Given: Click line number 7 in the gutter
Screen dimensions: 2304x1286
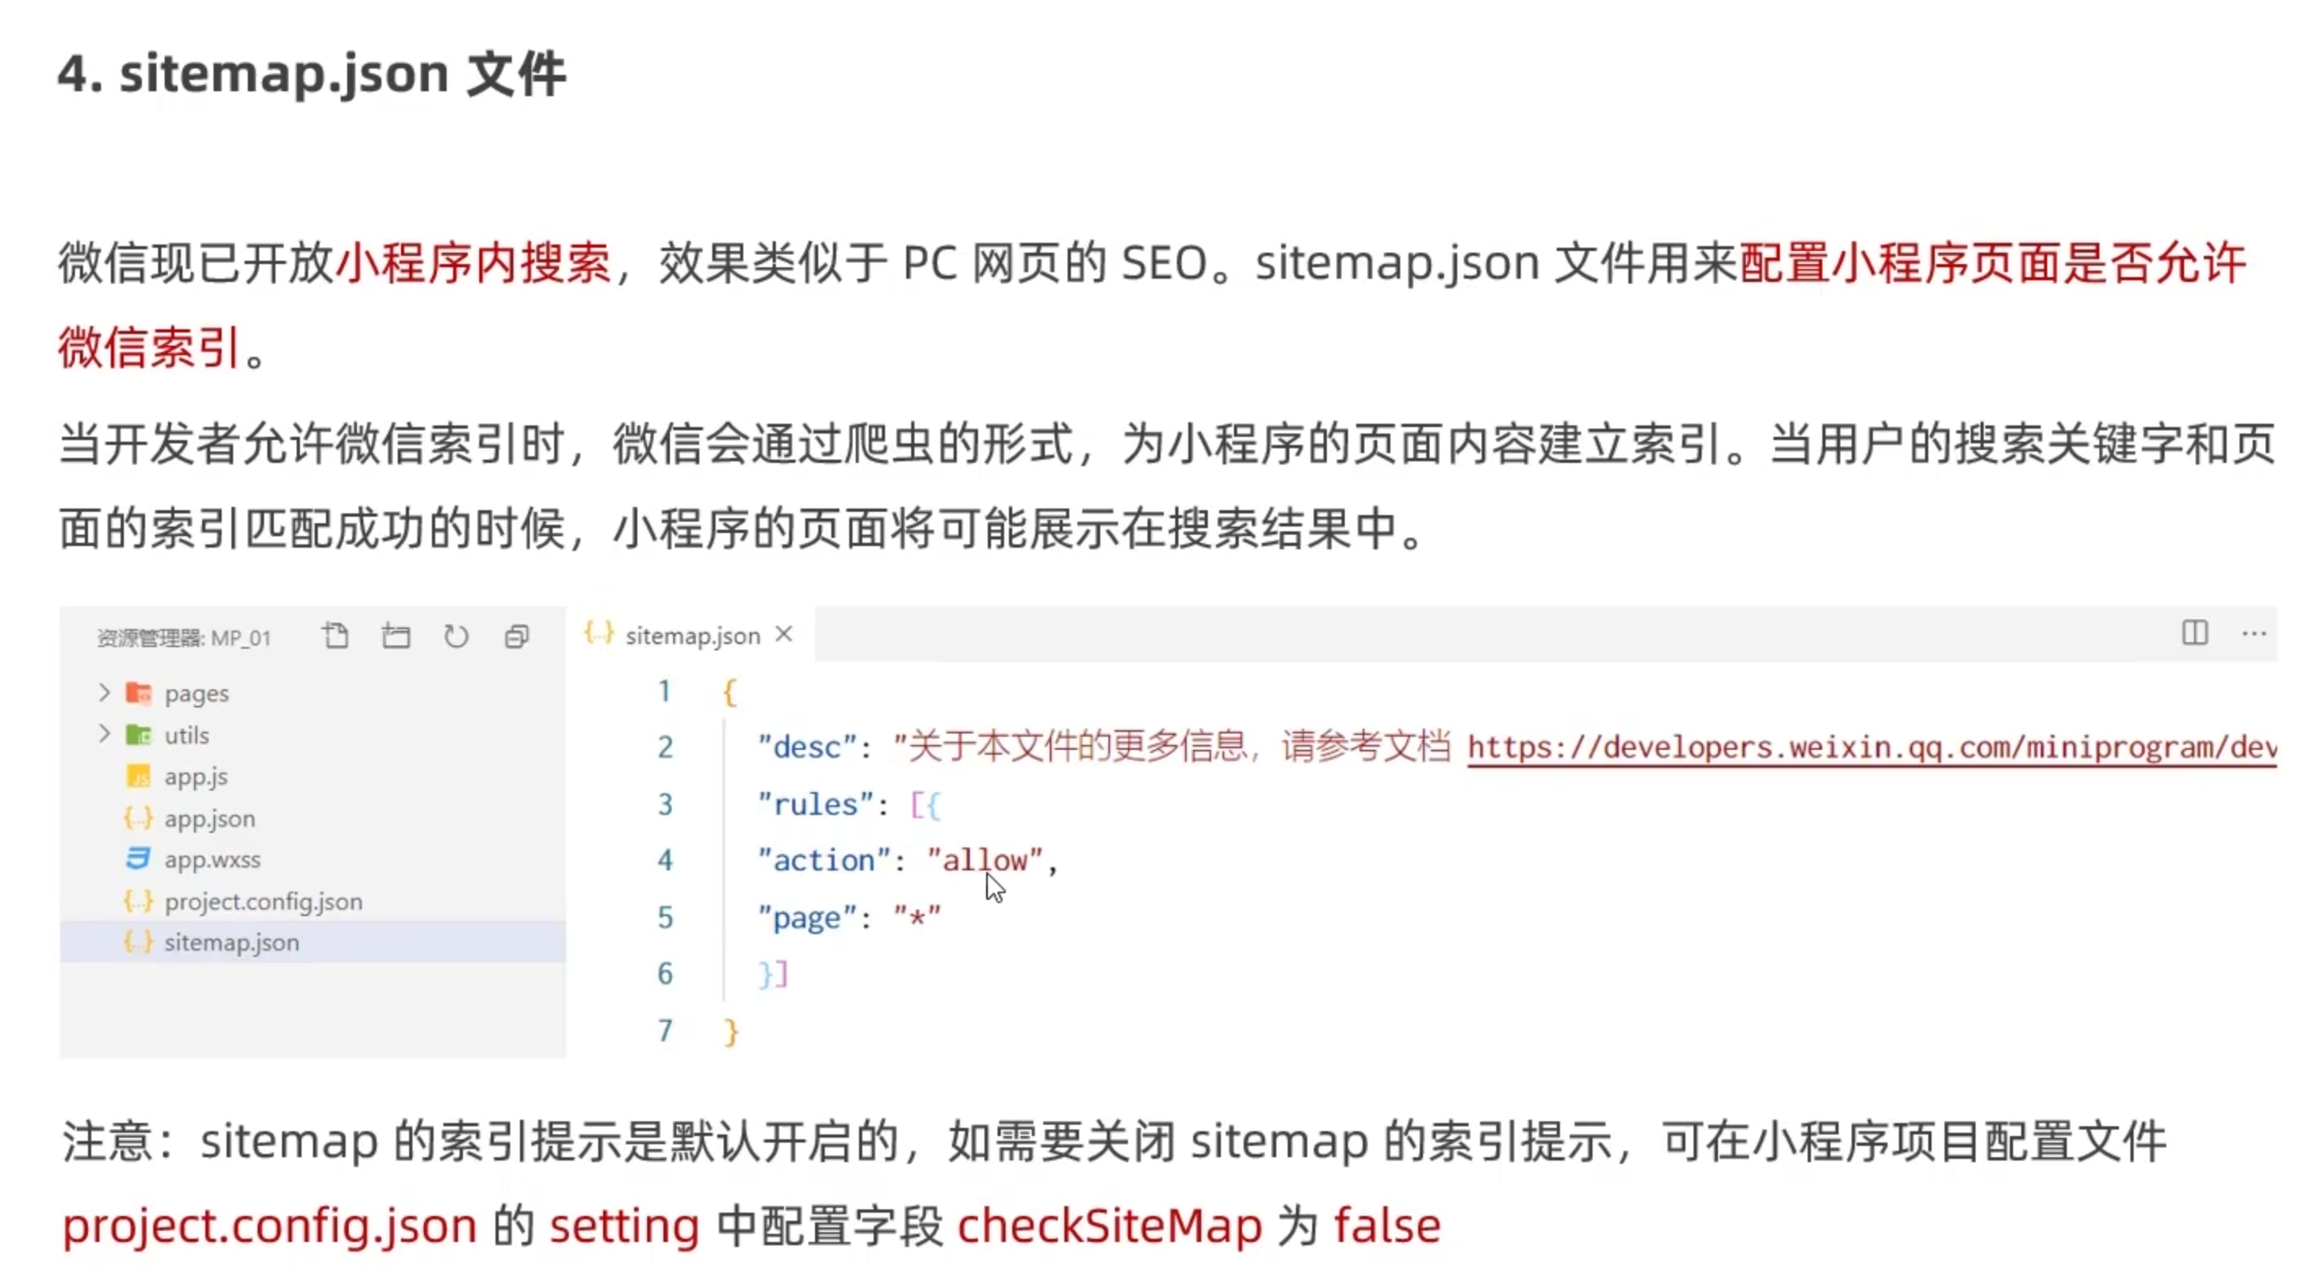Looking at the screenshot, I should (664, 1030).
